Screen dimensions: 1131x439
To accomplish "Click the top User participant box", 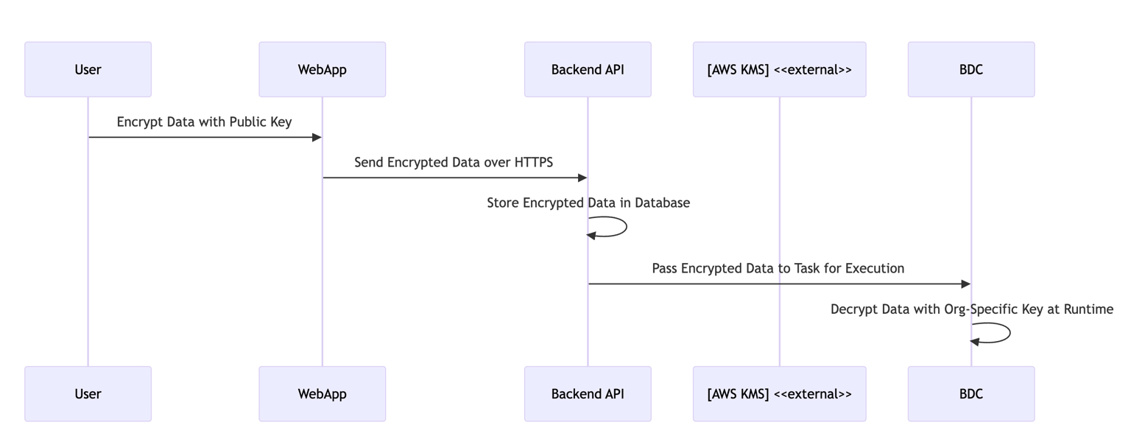I will coord(88,69).
